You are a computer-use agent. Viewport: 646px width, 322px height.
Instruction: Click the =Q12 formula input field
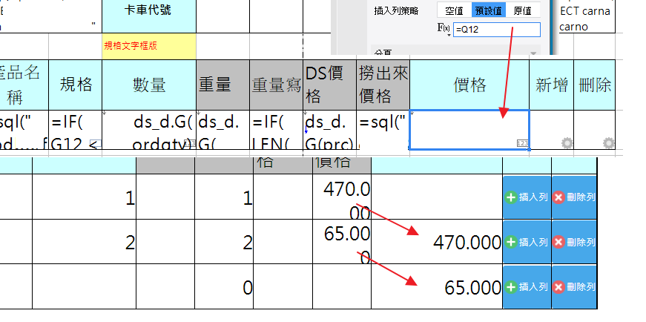tap(496, 30)
